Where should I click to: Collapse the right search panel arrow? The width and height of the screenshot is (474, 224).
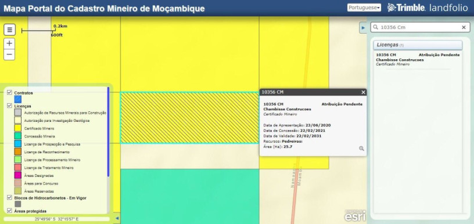[363, 28]
